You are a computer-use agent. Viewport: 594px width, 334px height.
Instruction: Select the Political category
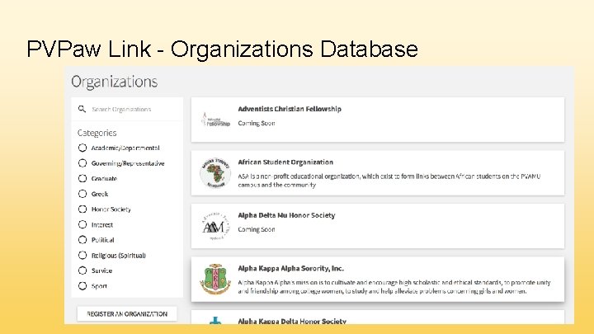82,240
